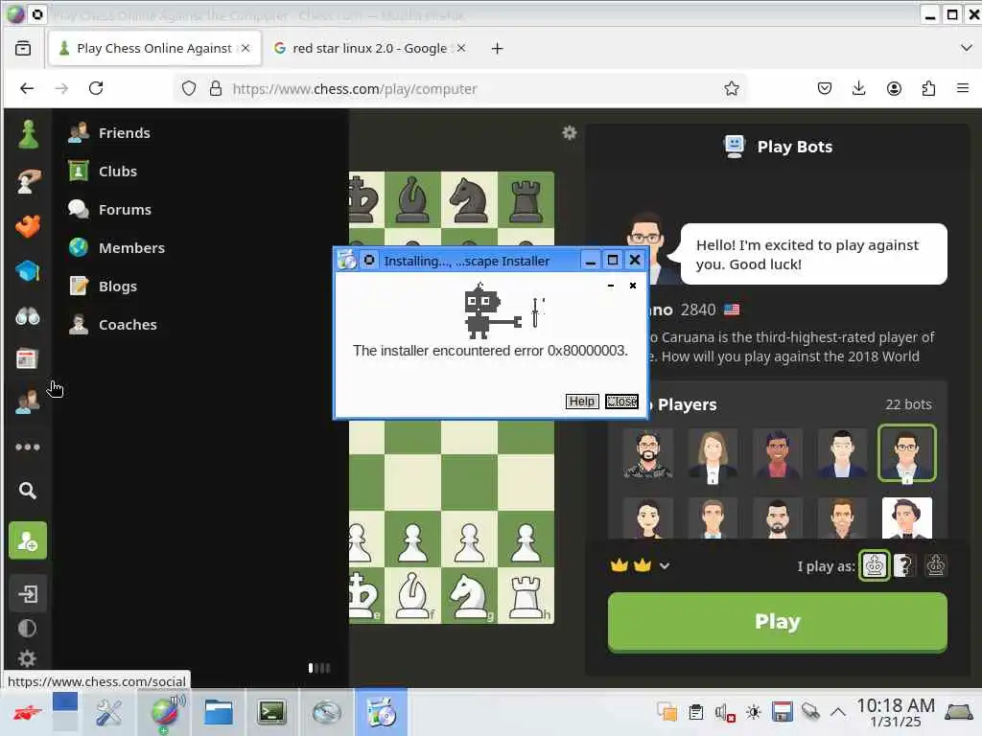
Task: Click the green Play button
Action: pyautogui.click(x=777, y=621)
